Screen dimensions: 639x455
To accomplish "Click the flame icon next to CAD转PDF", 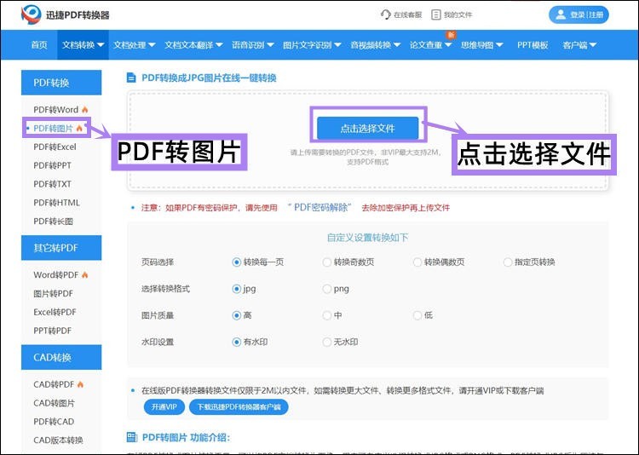I will click(x=80, y=384).
